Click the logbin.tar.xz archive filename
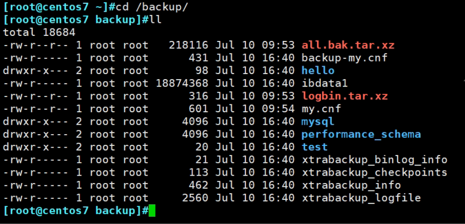The width and height of the screenshot is (465, 224). click(x=344, y=96)
